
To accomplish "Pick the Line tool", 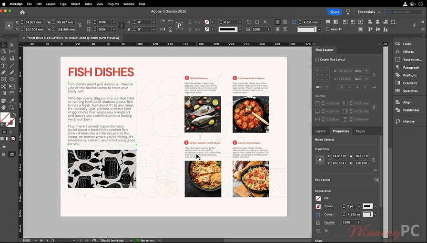I will (x=12, y=66).
